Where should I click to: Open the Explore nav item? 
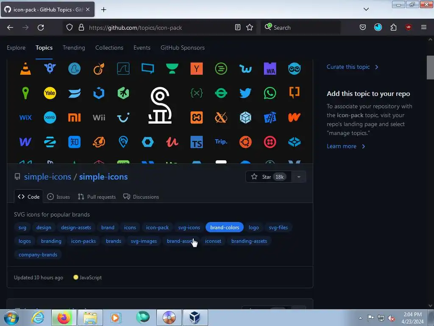click(x=16, y=48)
